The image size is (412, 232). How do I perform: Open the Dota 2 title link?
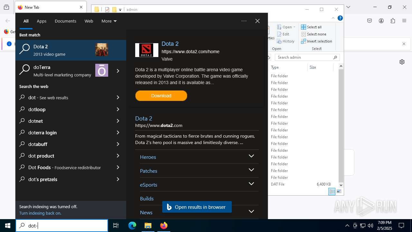[x=170, y=44]
